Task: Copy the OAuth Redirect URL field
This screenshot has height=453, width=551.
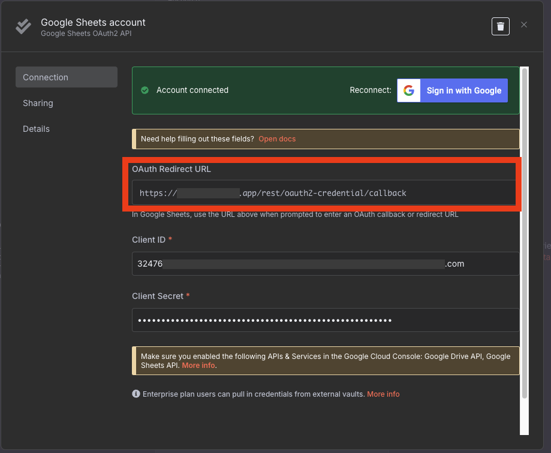Action: tap(324, 193)
